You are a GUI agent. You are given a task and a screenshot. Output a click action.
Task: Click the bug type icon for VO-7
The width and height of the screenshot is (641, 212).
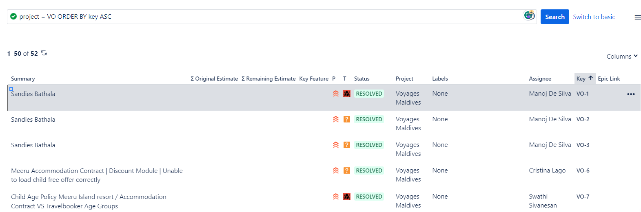347,197
